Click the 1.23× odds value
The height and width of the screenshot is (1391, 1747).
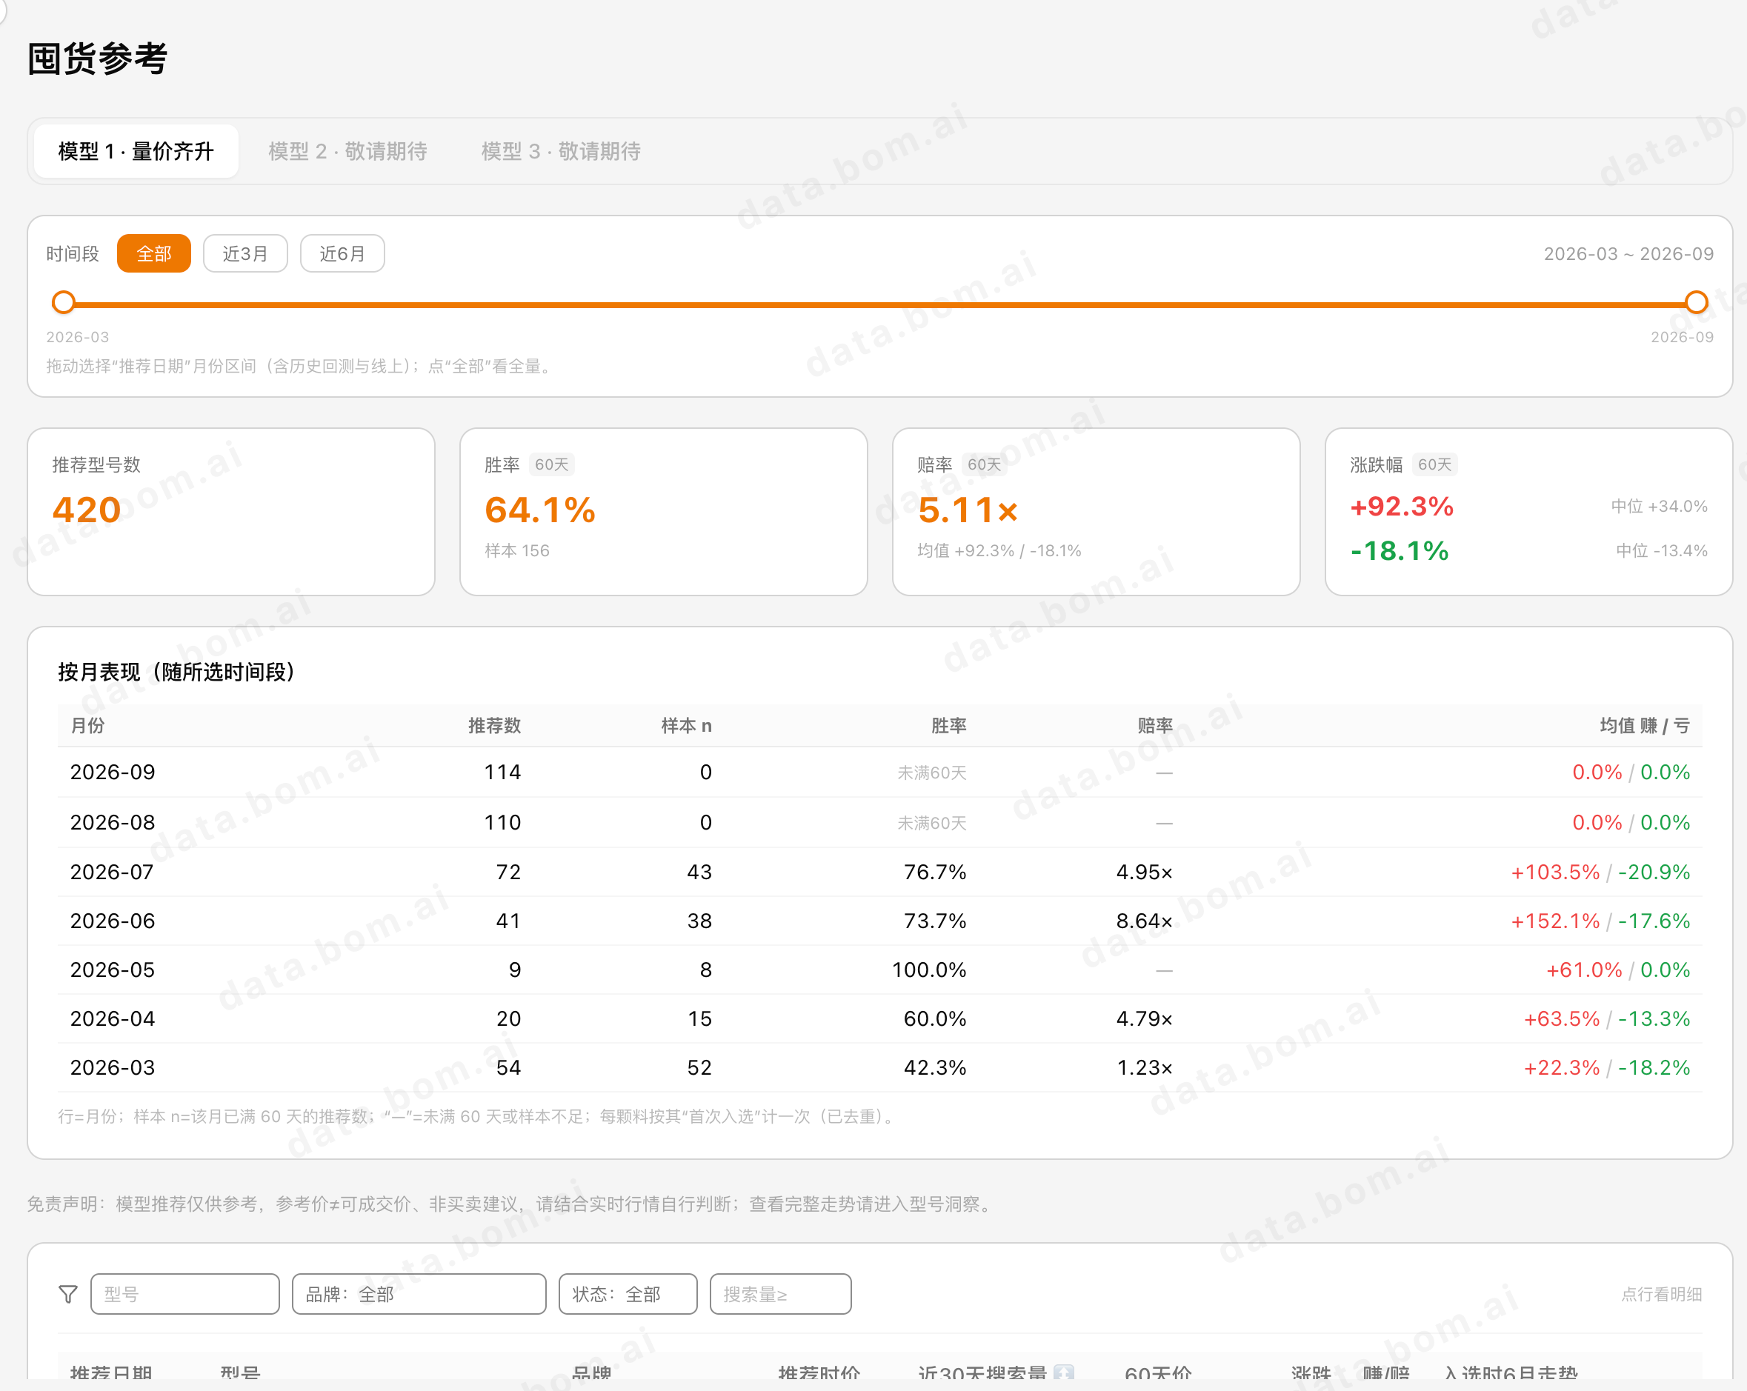click(1144, 1068)
